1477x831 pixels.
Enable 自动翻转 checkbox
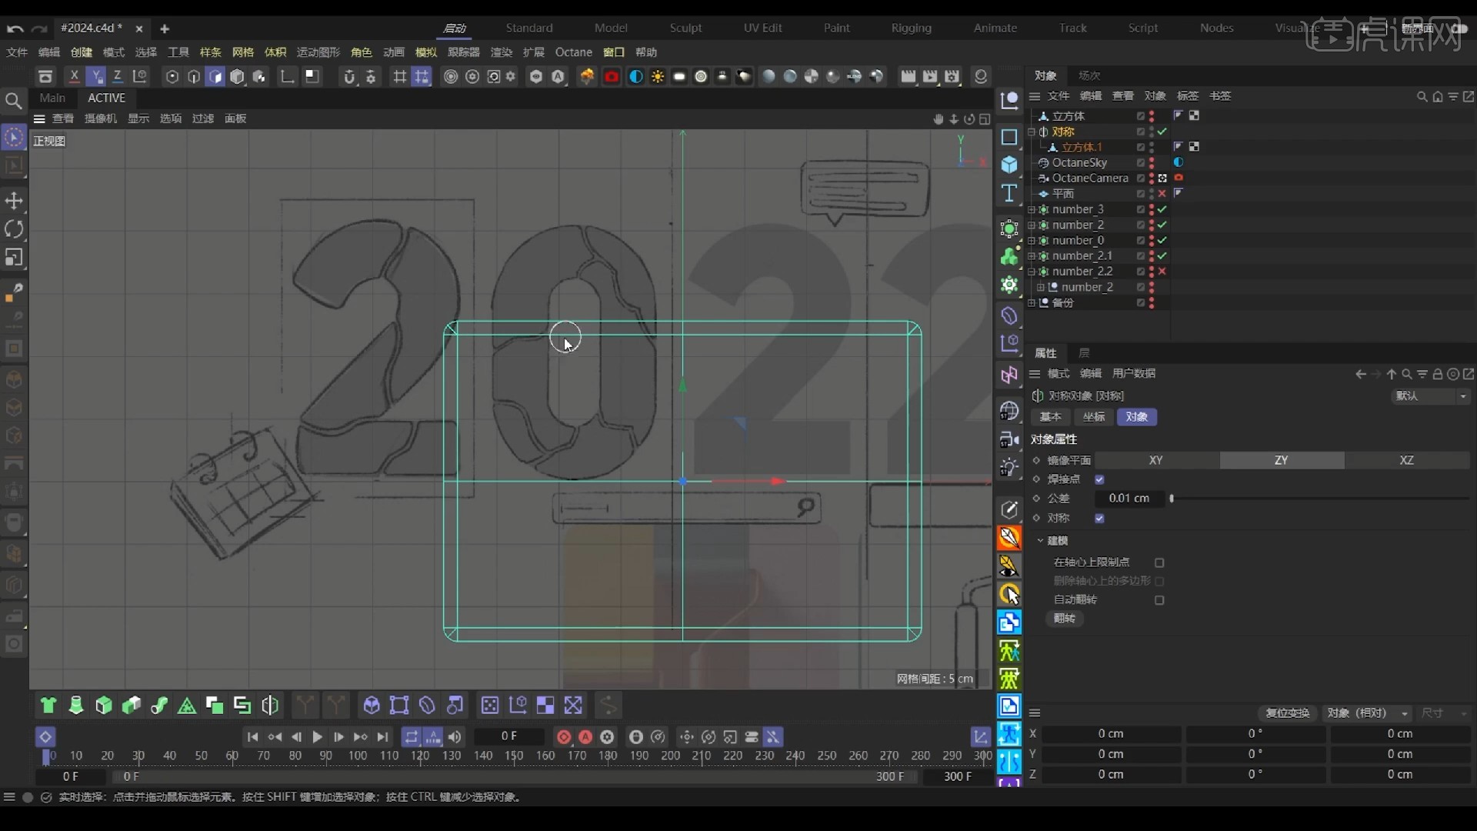[x=1159, y=600]
